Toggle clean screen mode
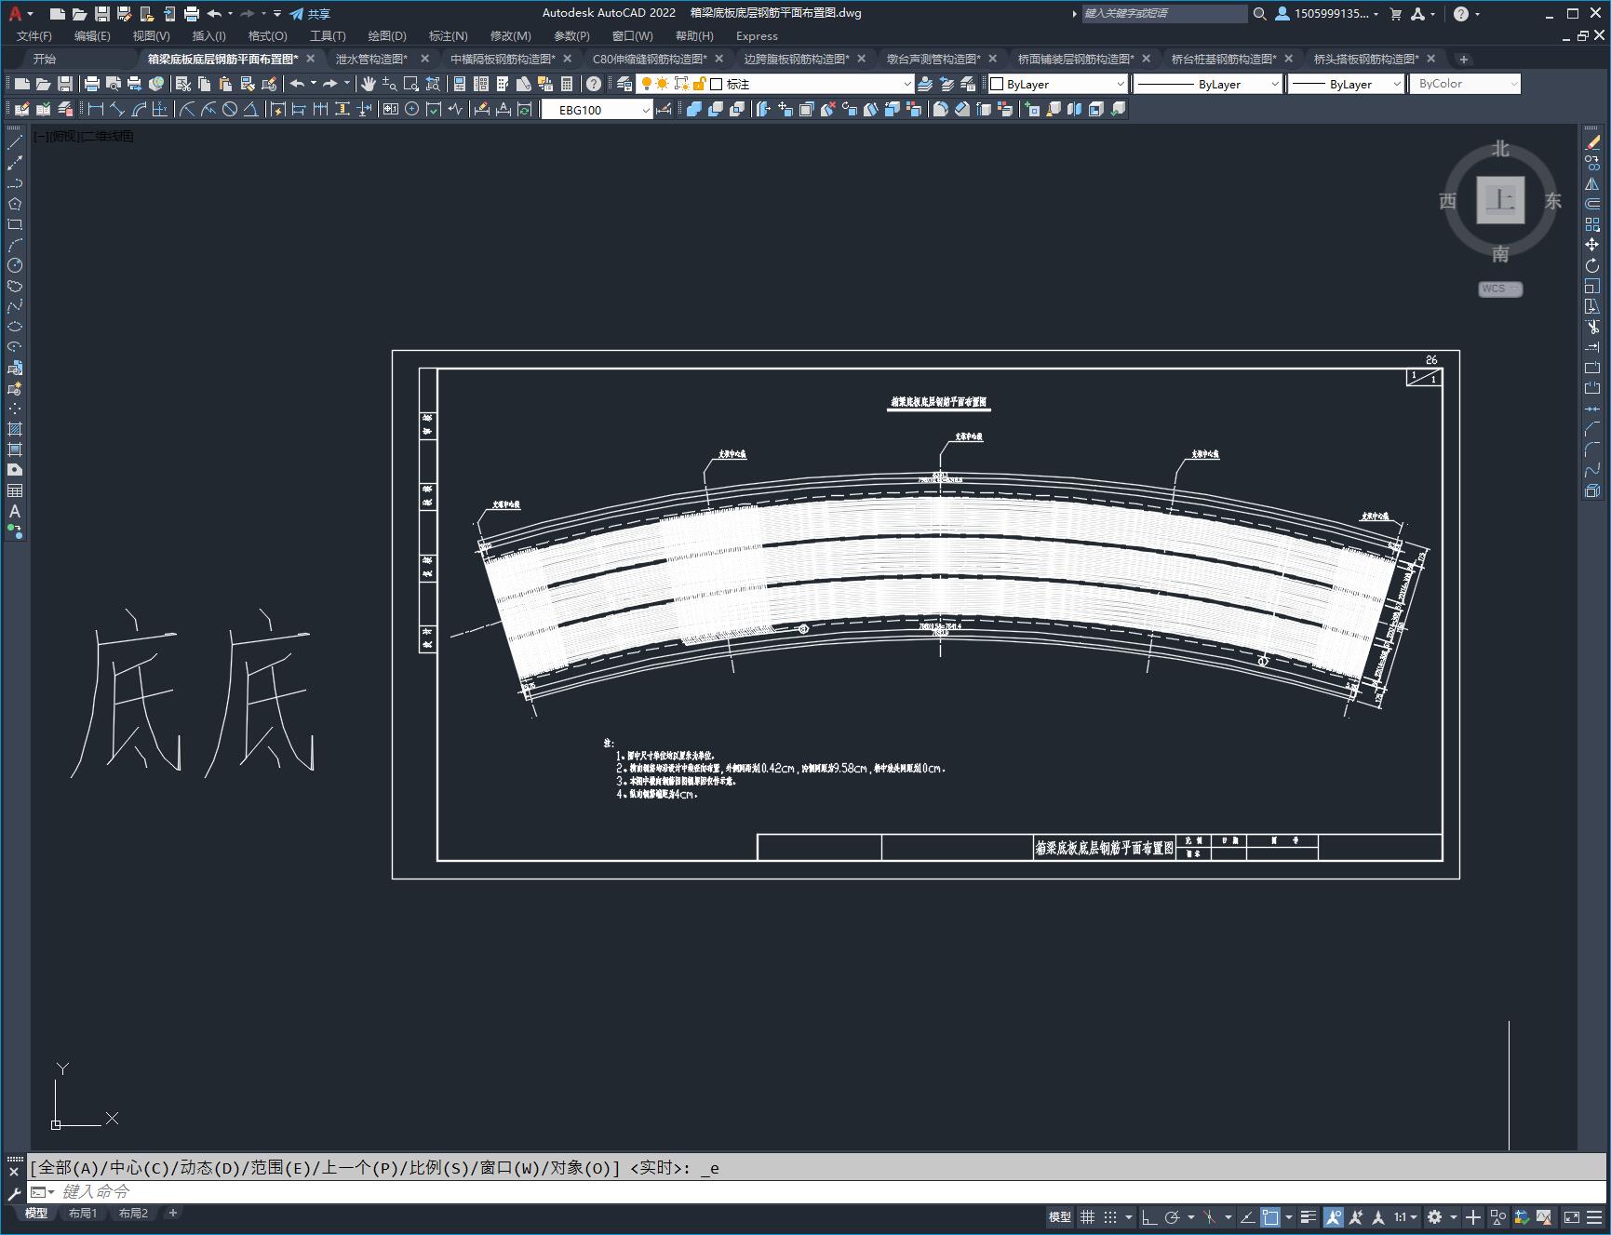The width and height of the screenshot is (1611, 1235). [1571, 1216]
